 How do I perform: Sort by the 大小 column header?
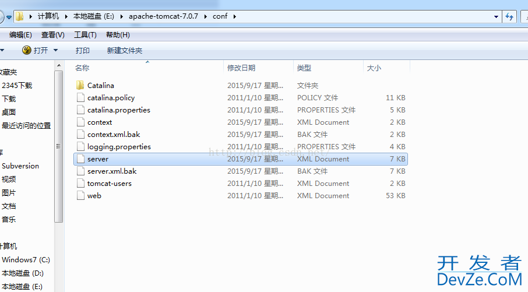[x=374, y=68]
